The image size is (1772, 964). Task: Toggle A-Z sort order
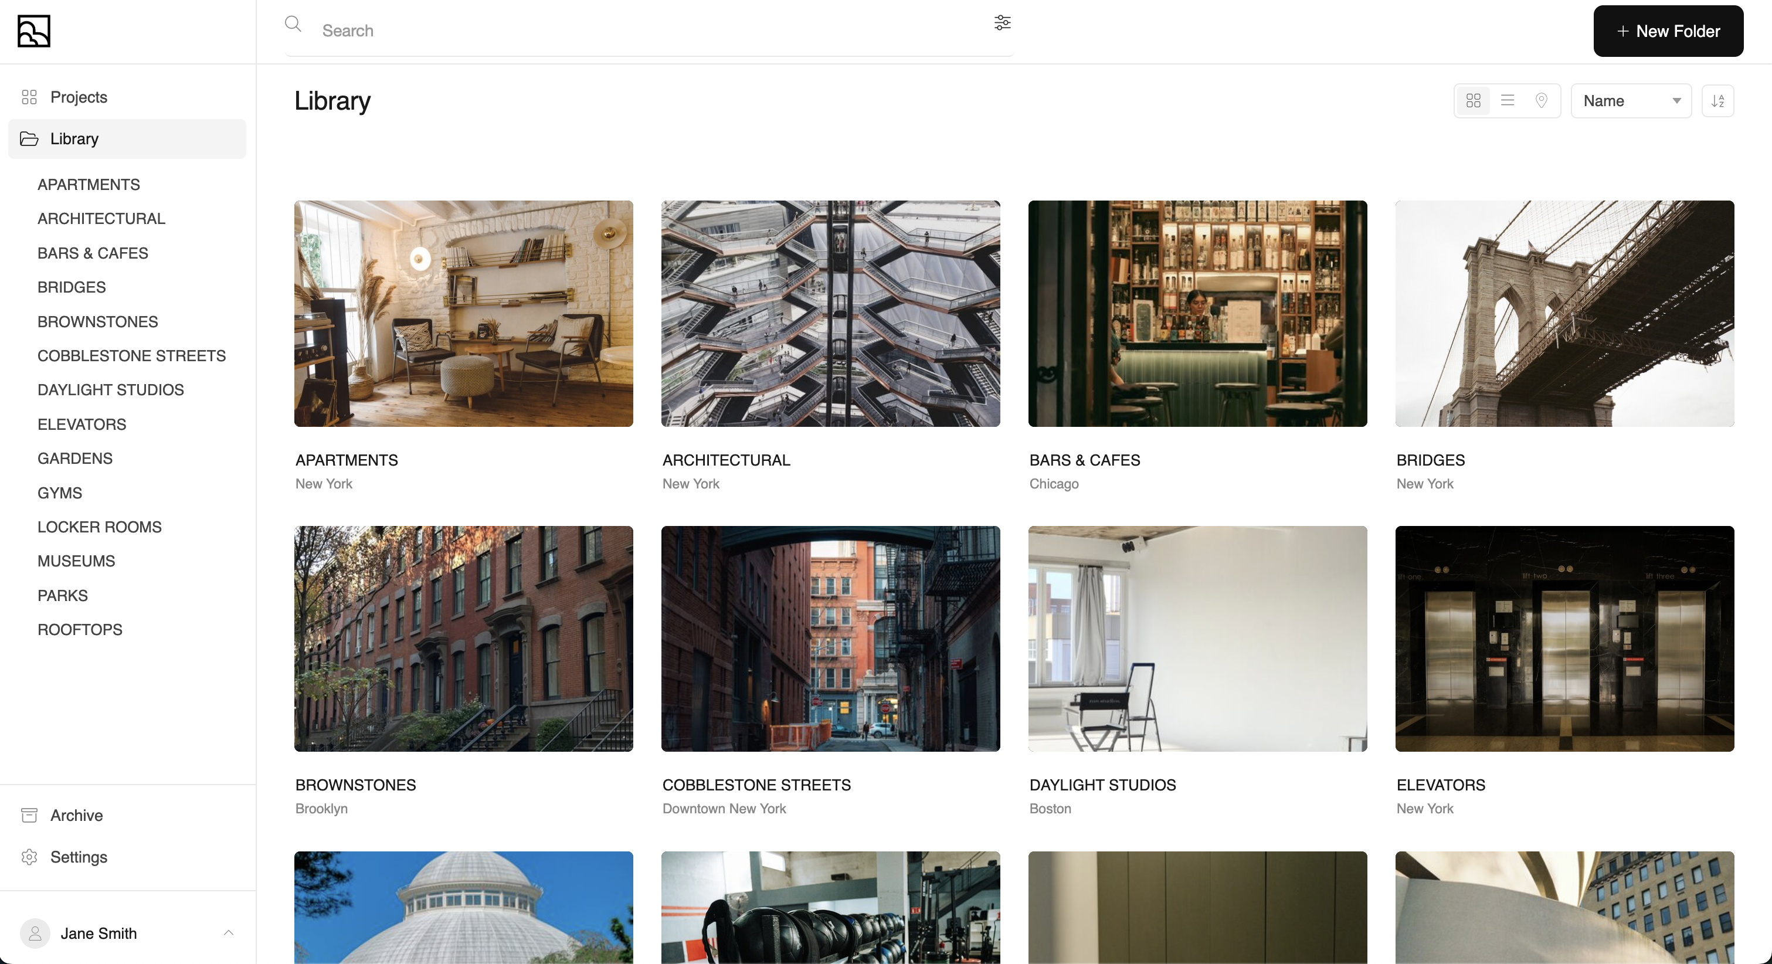click(1717, 101)
